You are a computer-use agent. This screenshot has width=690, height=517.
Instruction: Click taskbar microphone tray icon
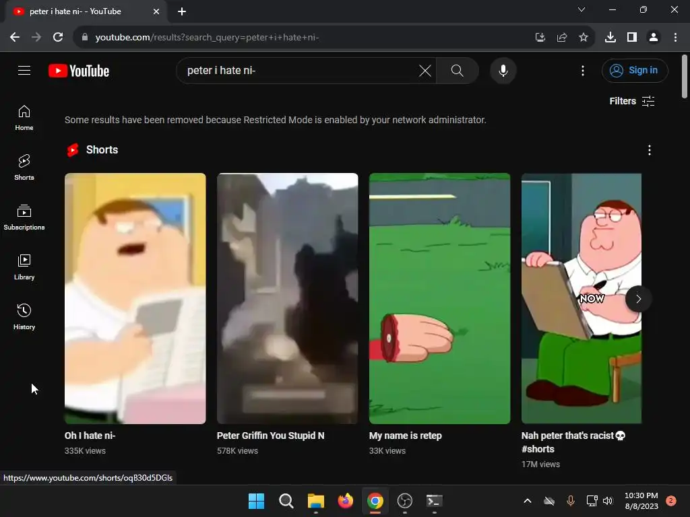[570, 501]
